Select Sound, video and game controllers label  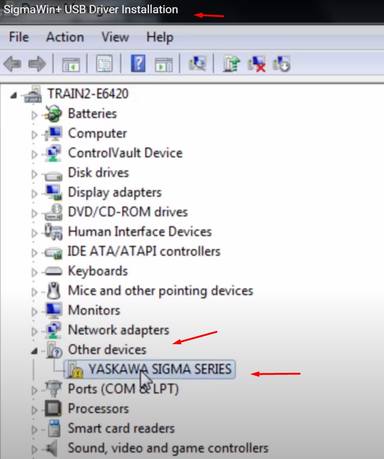(168, 448)
